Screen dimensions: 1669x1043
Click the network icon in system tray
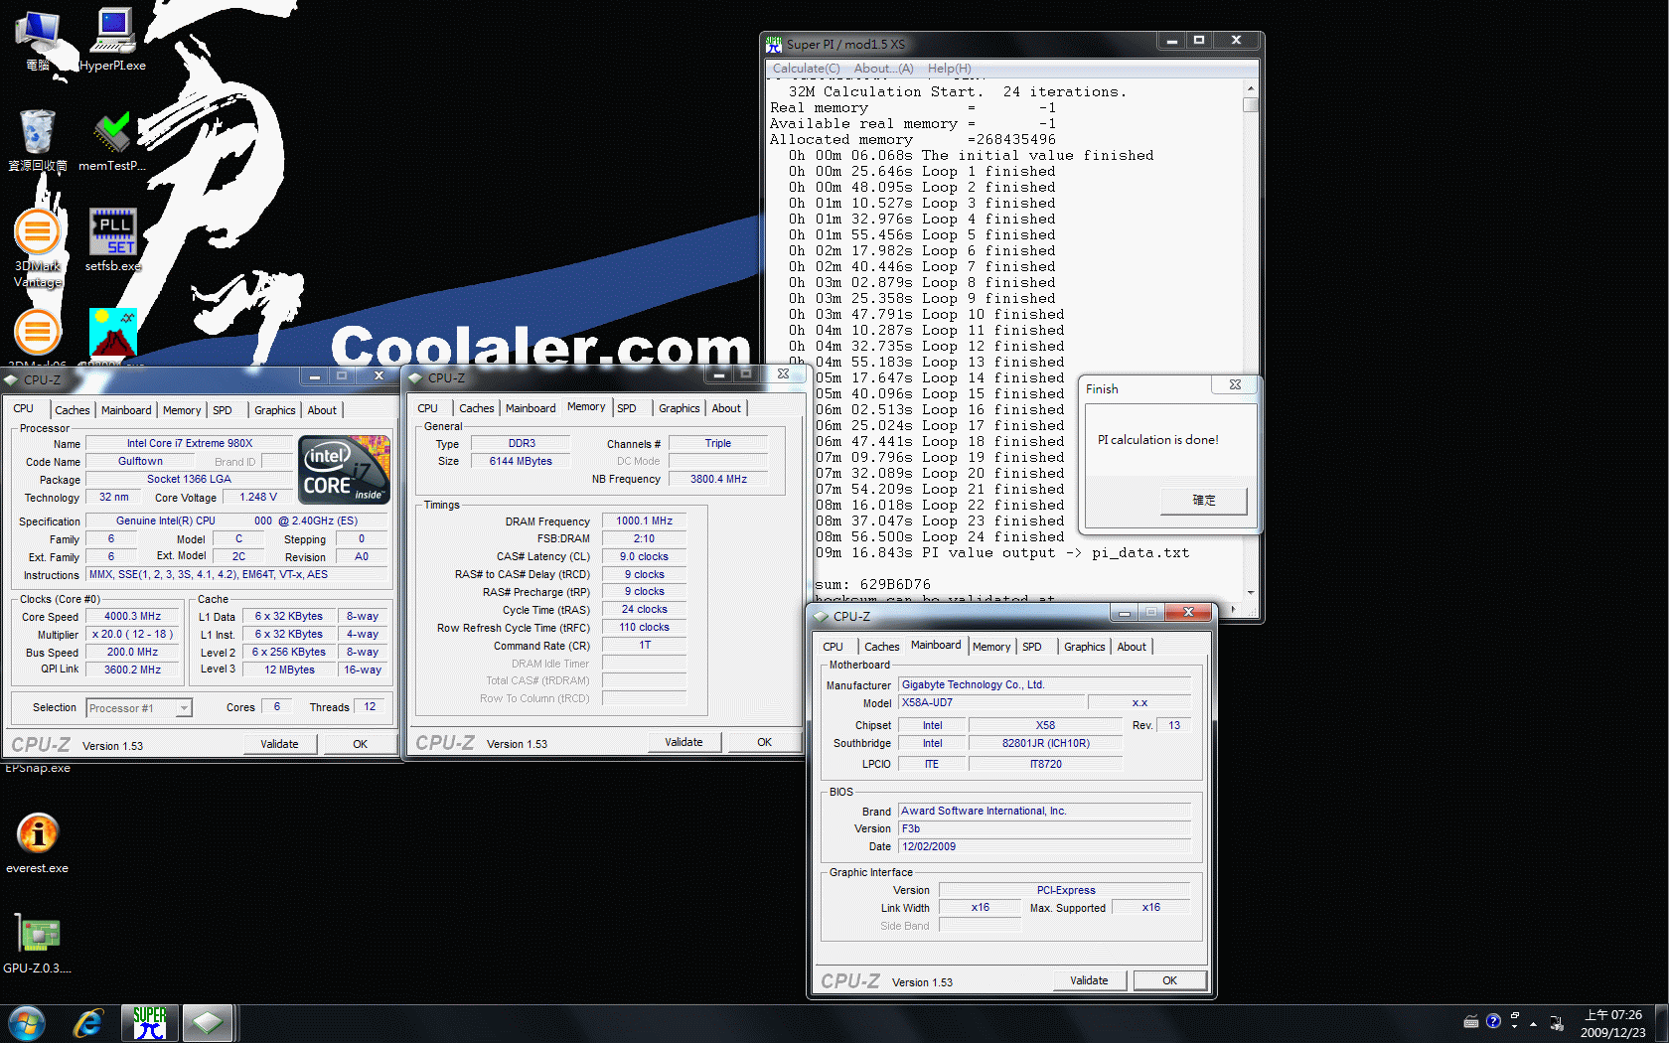click(1557, 1022)
